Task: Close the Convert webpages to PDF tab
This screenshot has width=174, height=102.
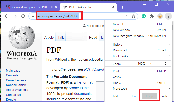Action: (56, 7)
